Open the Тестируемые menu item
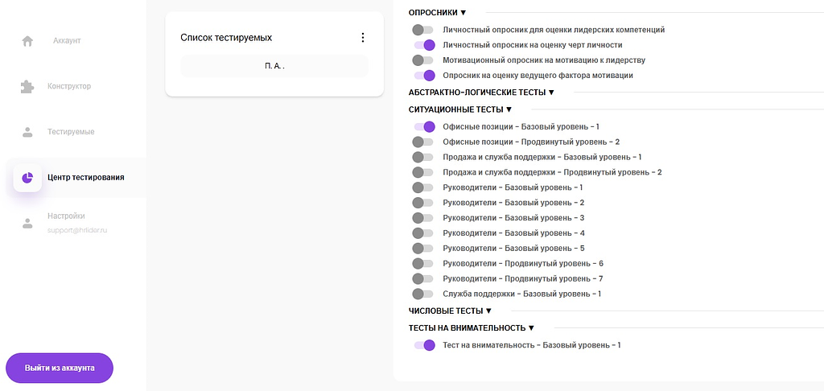824x391 pixels. coord(71,132)
